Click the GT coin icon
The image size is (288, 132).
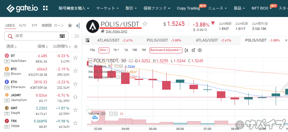[7, 56]
